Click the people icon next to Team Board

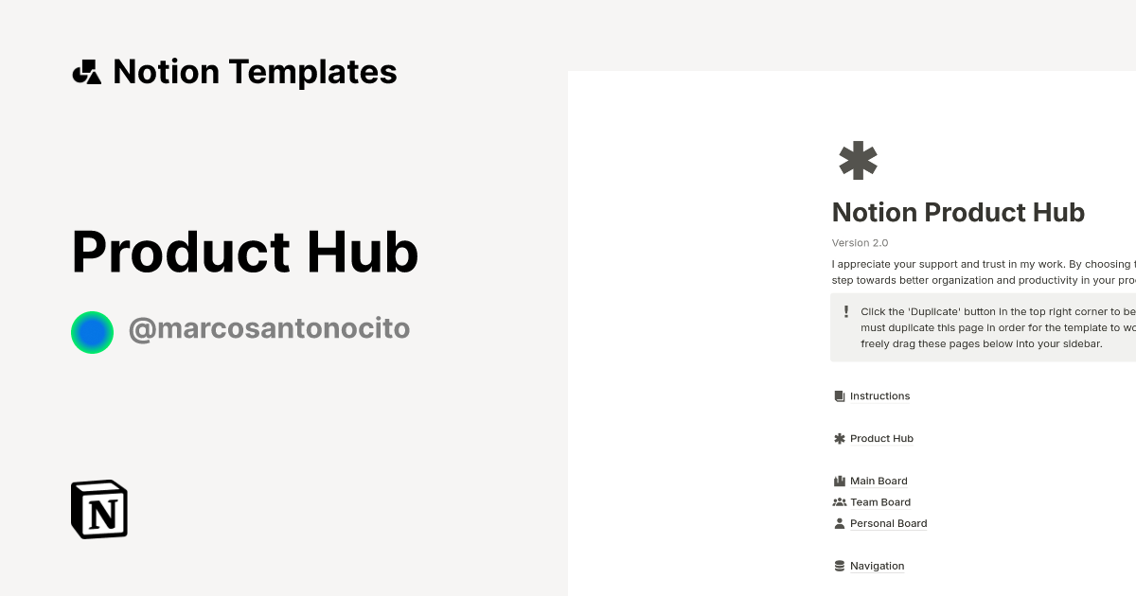click(x=839, y=501)
